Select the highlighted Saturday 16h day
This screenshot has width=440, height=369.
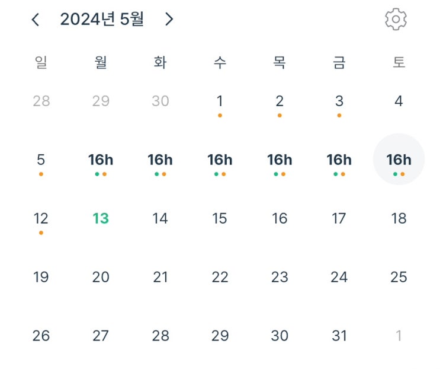(399, 160)
